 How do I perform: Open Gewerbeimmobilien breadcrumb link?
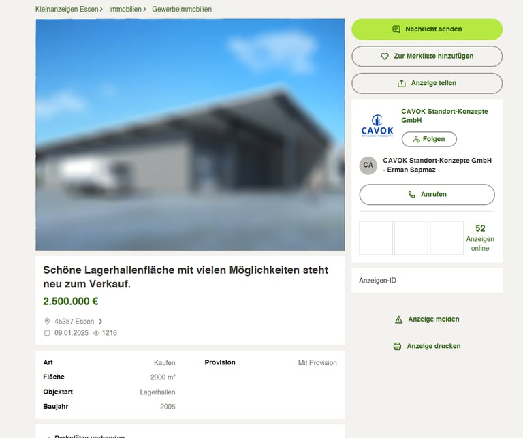pos(182,9)
